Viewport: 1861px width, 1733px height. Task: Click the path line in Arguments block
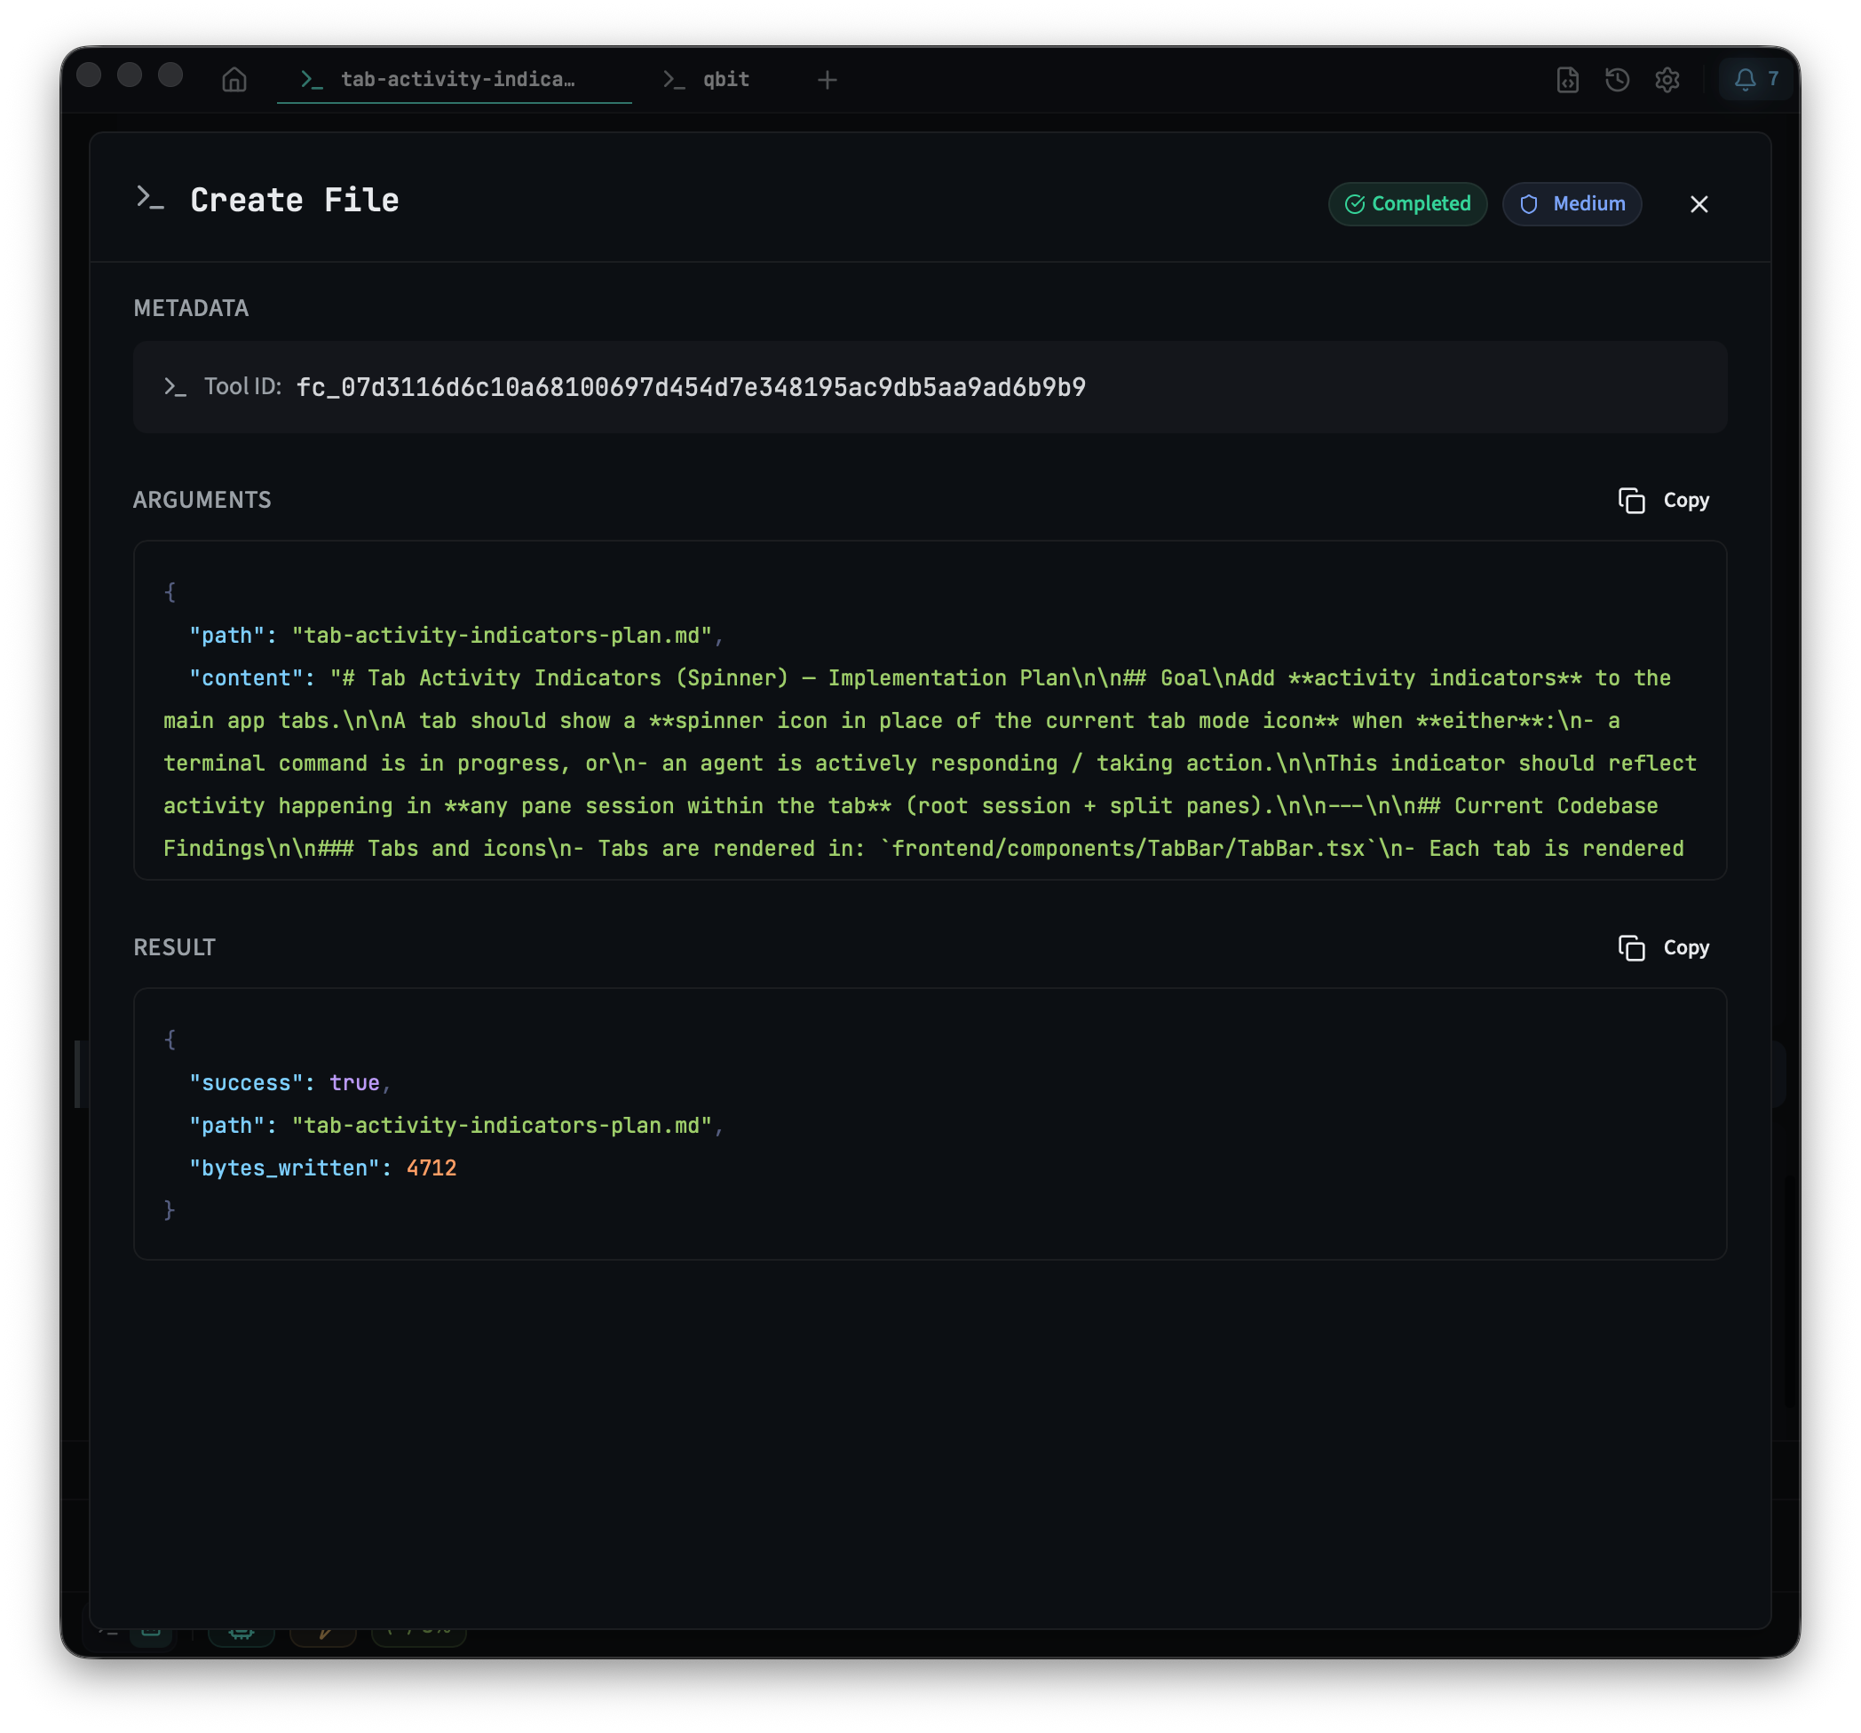[x=457, y=636]
